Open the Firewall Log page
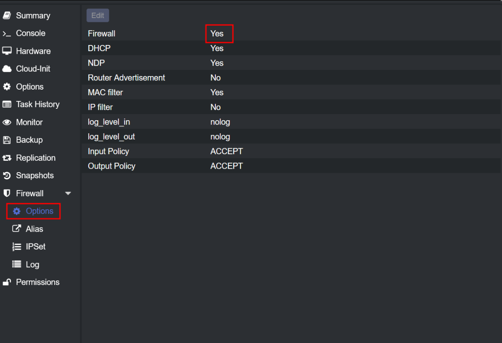 point(32,265)
